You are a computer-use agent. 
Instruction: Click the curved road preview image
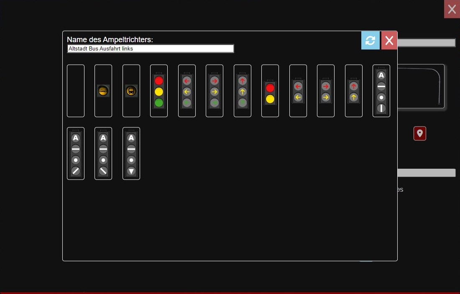[x=422, y=87]
